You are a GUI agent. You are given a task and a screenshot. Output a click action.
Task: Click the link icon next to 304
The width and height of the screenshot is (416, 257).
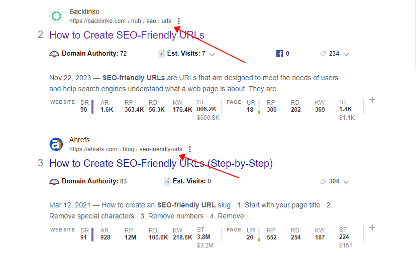tap(323, 181)
